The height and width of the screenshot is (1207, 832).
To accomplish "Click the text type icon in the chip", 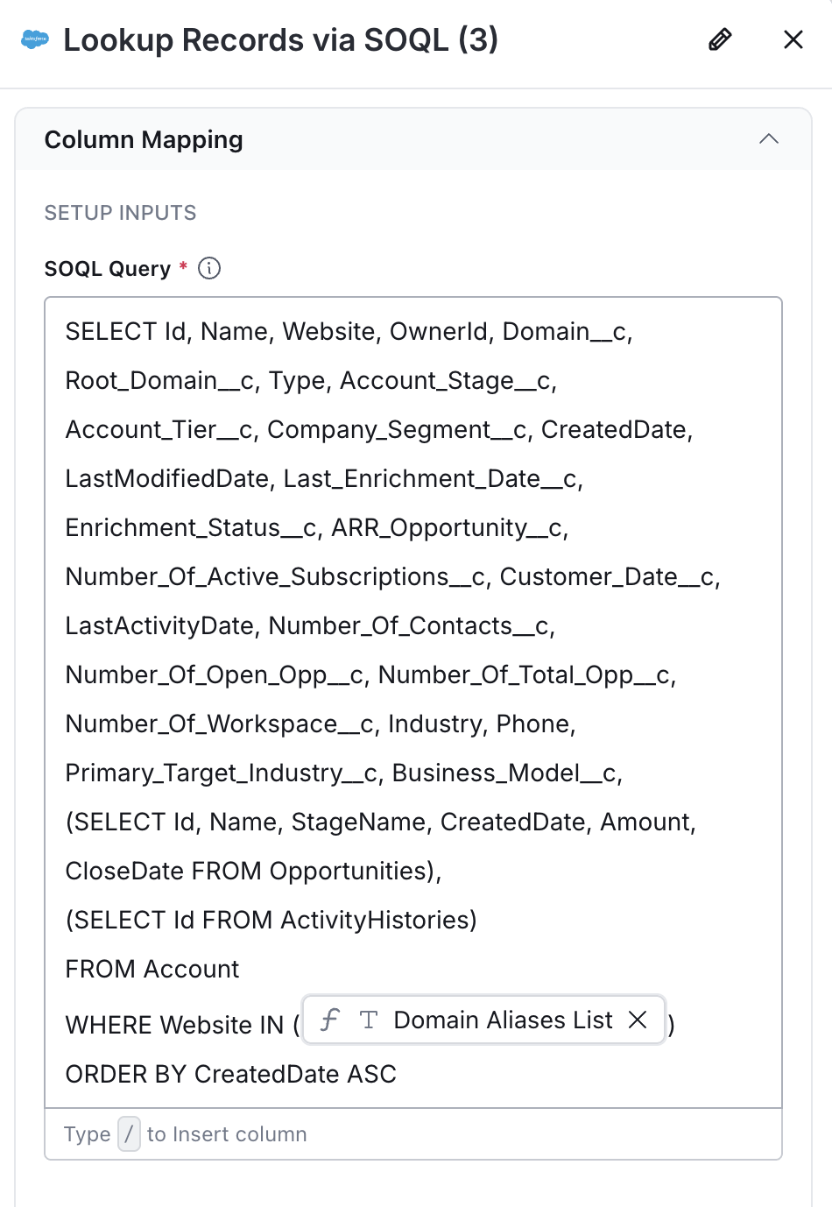I will coord(369,1020).
